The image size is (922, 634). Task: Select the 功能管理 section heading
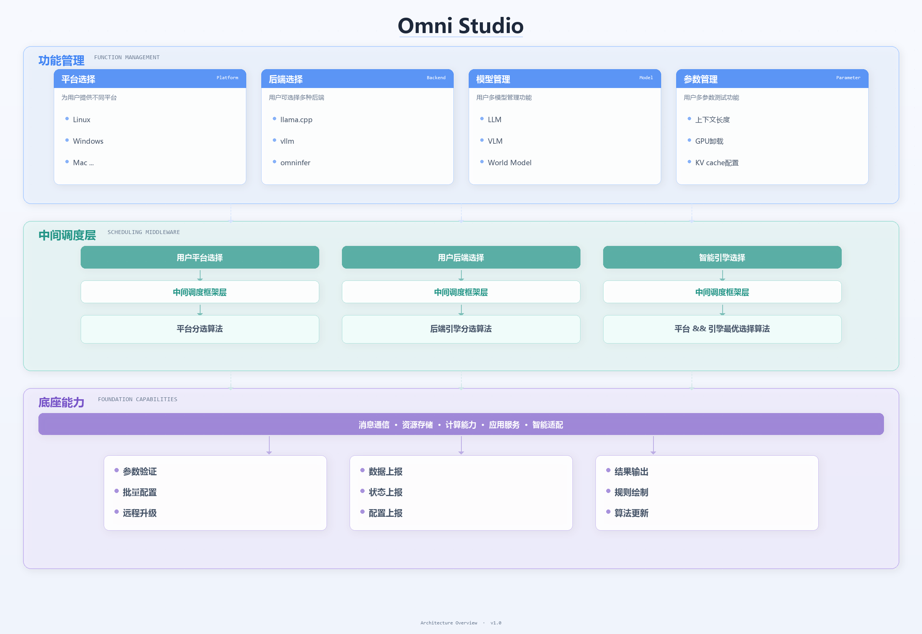61,60
